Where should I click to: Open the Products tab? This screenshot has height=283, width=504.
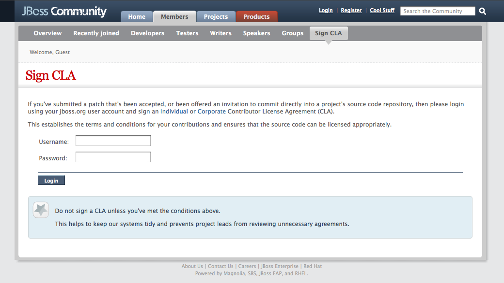click(x=256, y=16)
